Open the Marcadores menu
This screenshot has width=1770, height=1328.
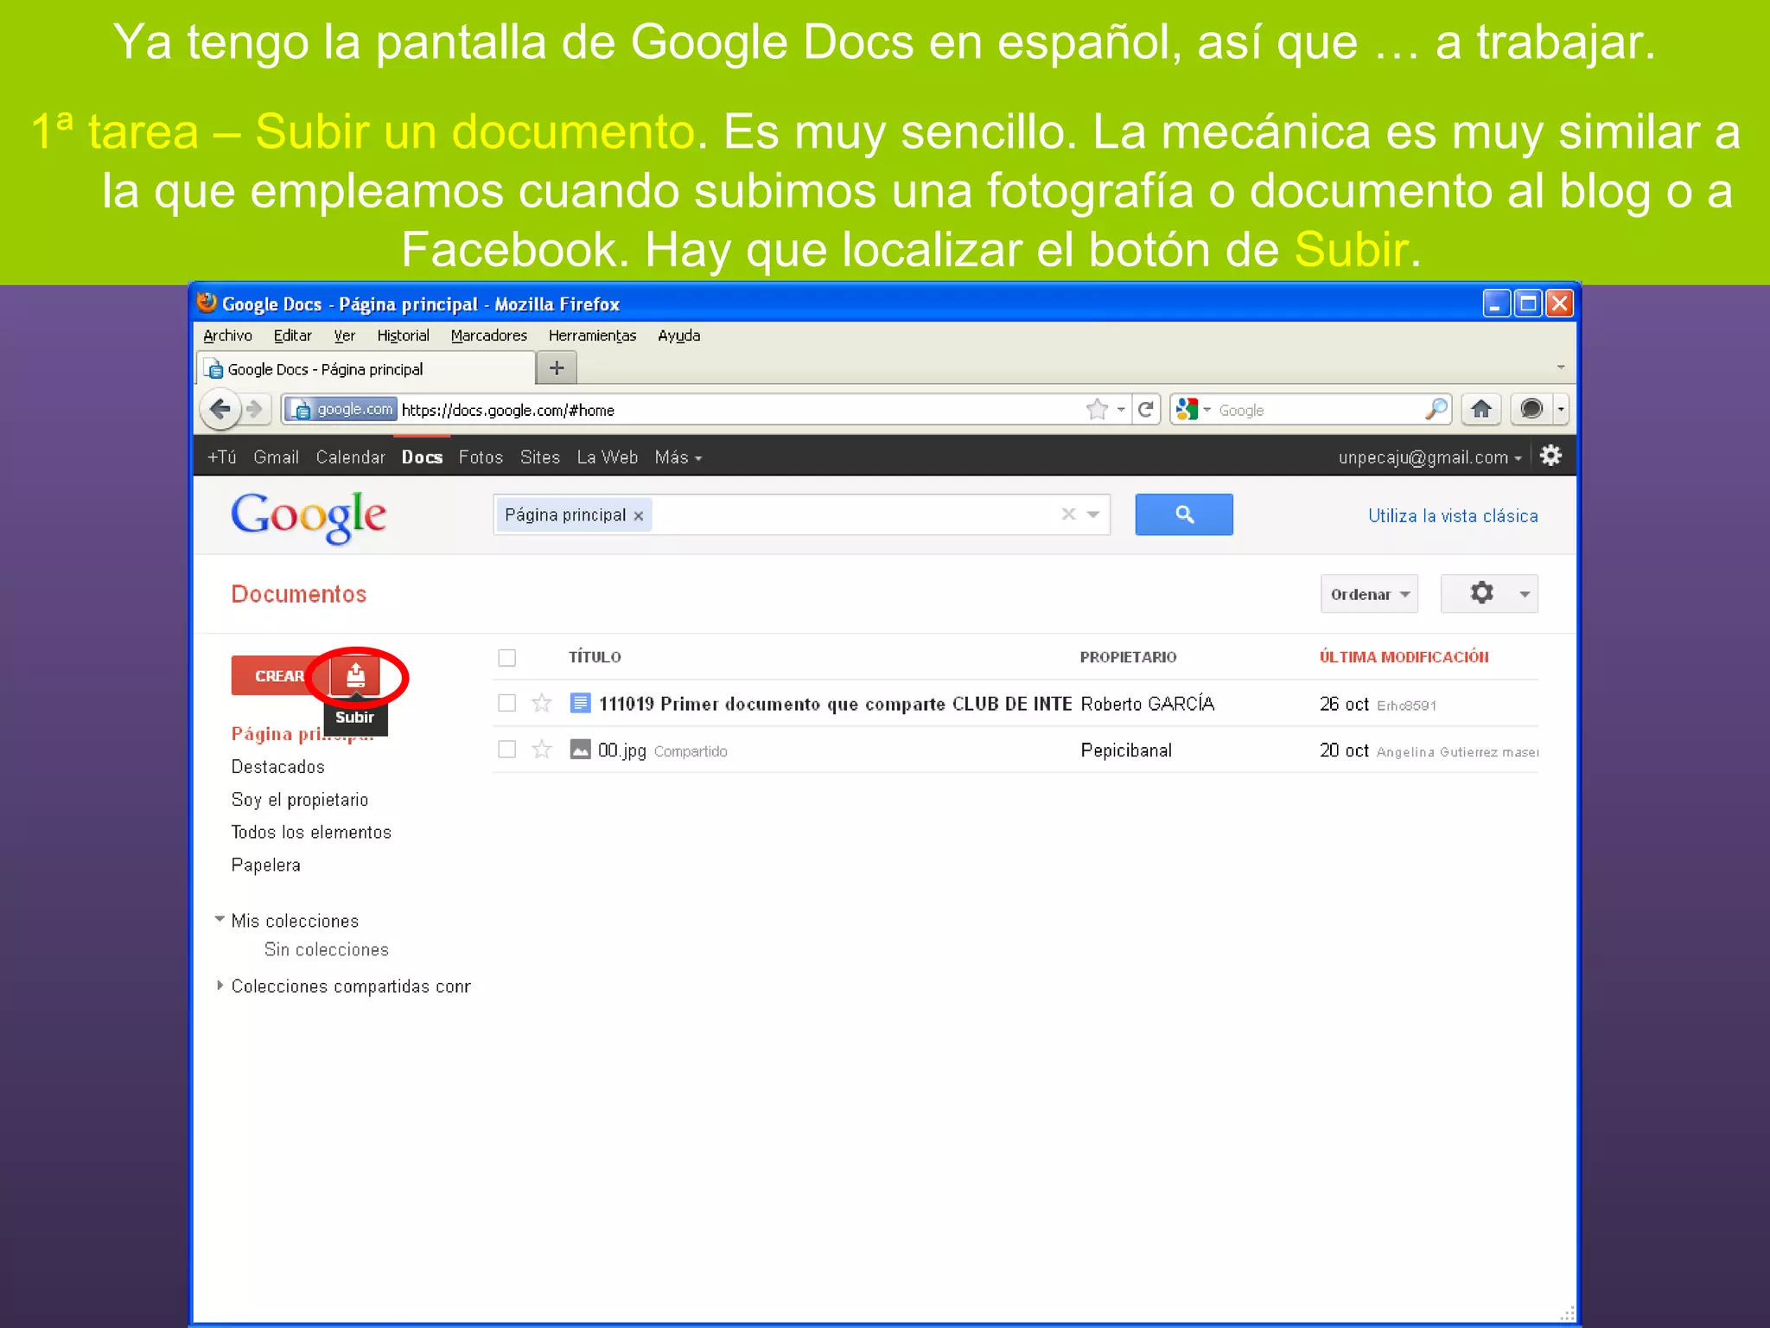pos(489,335)
